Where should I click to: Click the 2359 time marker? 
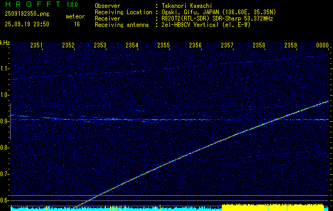(291, 45)
